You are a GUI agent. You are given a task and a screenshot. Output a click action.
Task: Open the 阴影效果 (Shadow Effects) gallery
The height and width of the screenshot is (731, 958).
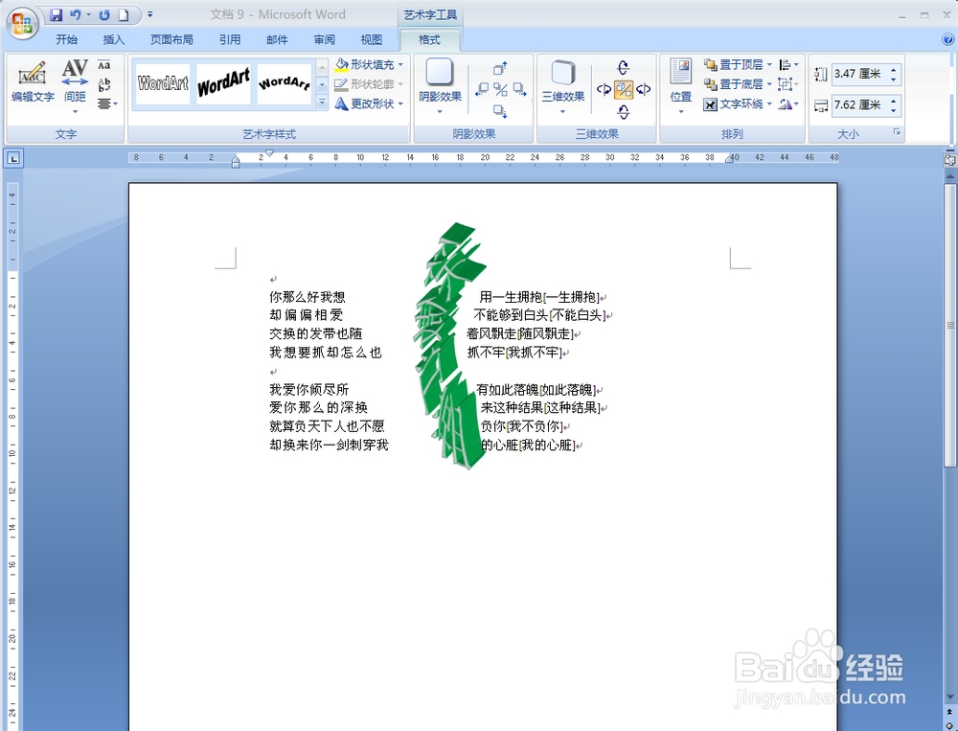click(440, 84)
